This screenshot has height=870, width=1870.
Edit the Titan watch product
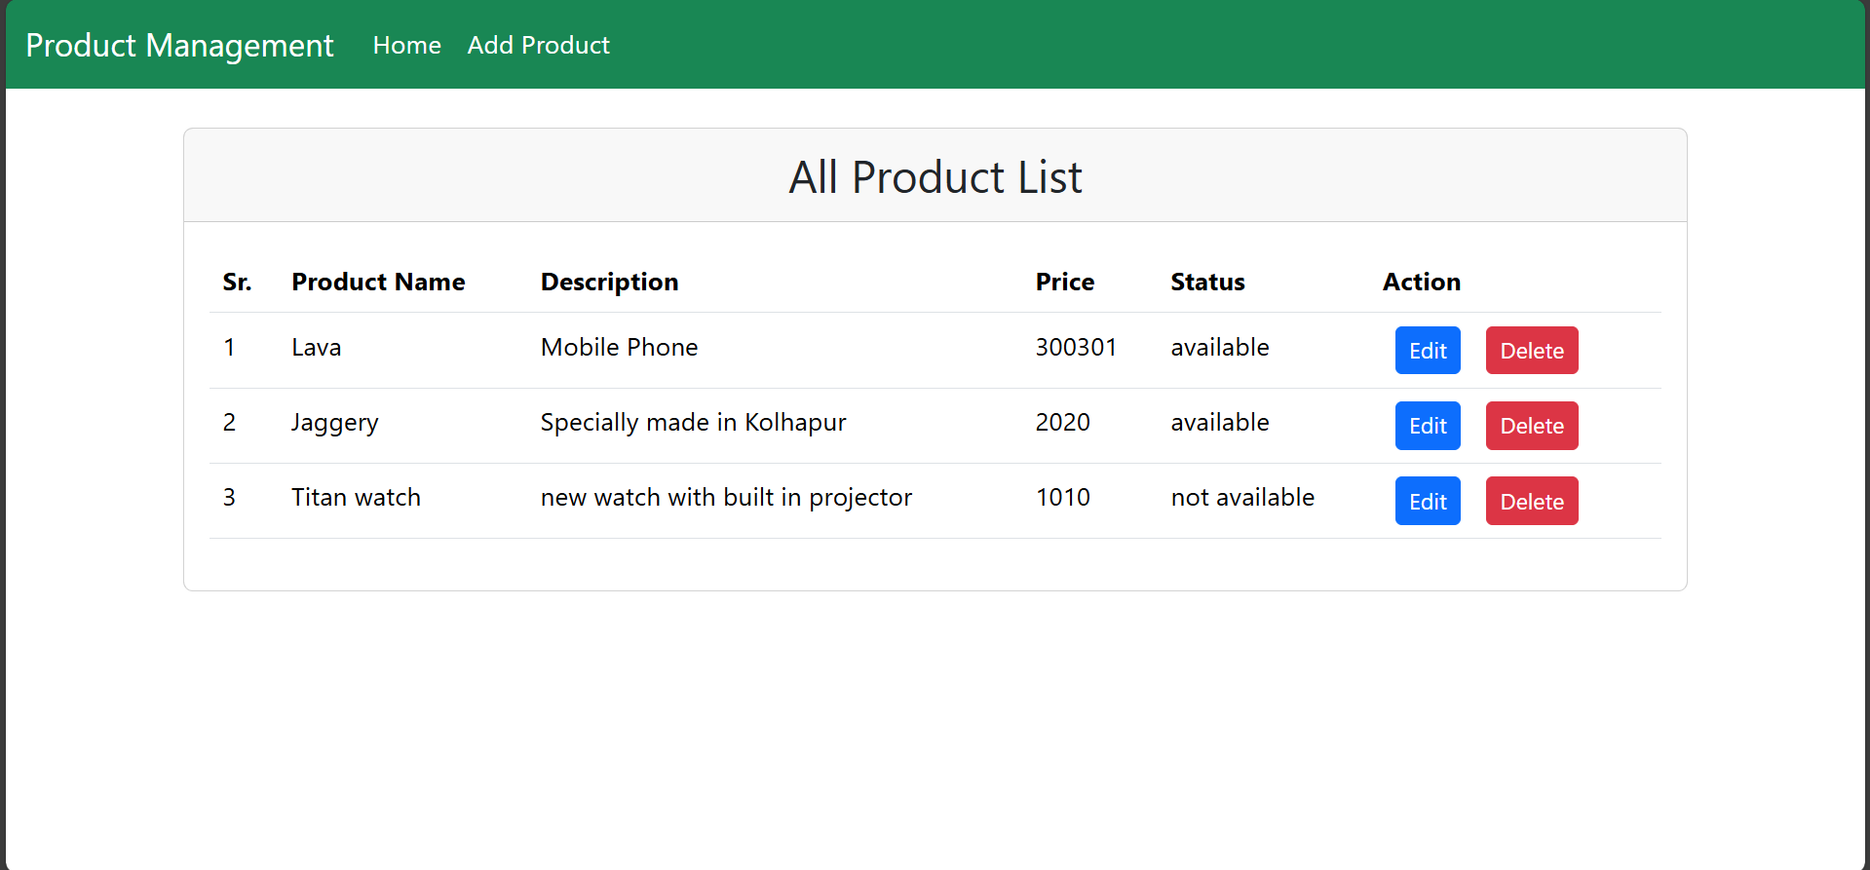tap(1427, 501)
